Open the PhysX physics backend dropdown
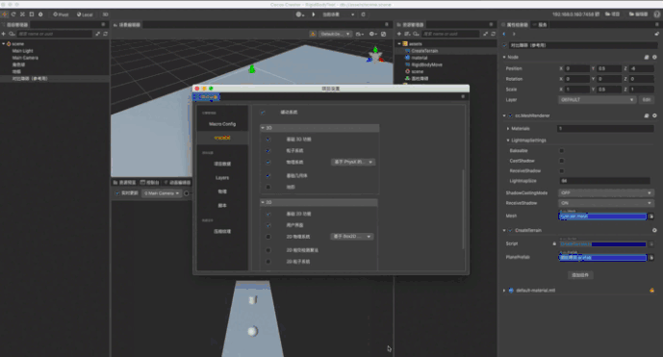Viewport: 663px width, 357px height. coord(352,162)
